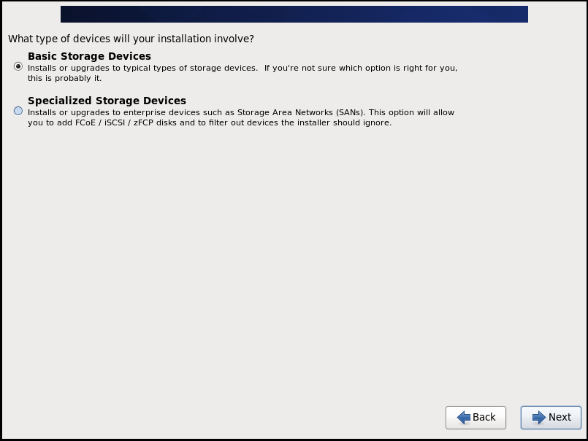Select the Basic Storage Devices radio button

coord(17,66)
